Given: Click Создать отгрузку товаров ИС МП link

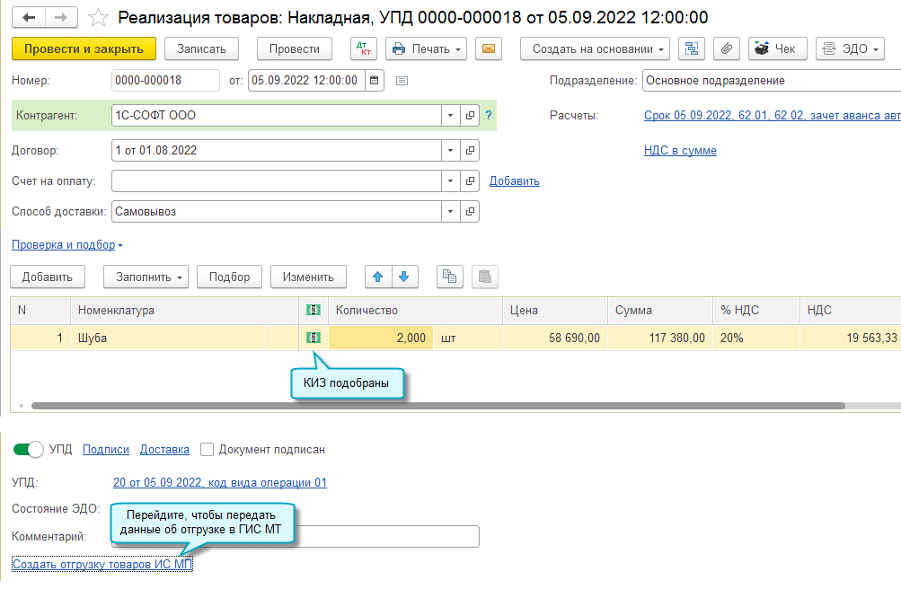Looking at the screenshot, I should point(102,565).
